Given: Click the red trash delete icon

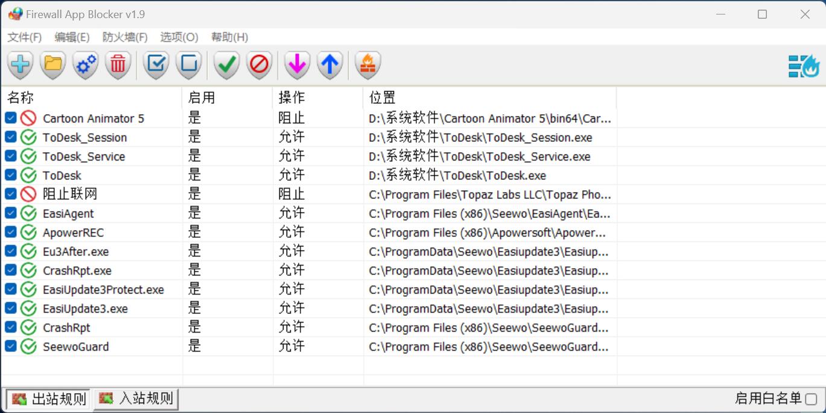Looking at the screenshot, I should [118, 64].
